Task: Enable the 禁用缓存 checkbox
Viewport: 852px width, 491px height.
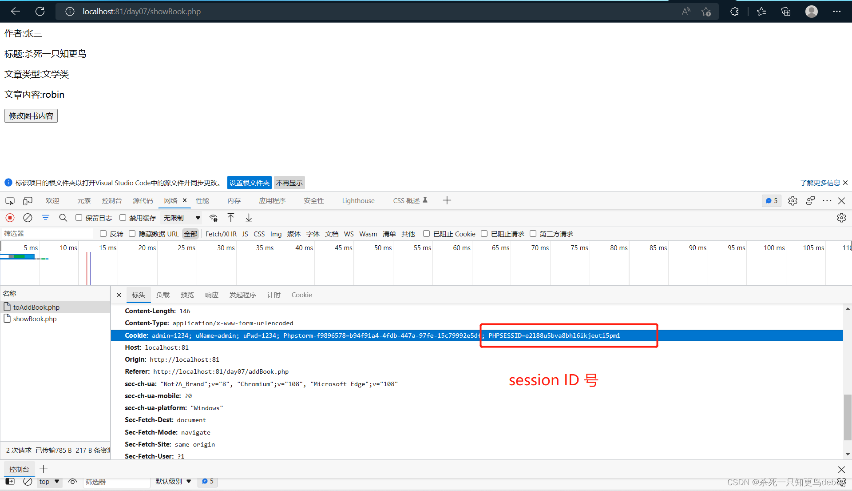Action: click(123, 218)
